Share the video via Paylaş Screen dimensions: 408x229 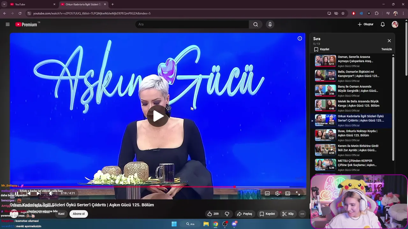point(244,214)
